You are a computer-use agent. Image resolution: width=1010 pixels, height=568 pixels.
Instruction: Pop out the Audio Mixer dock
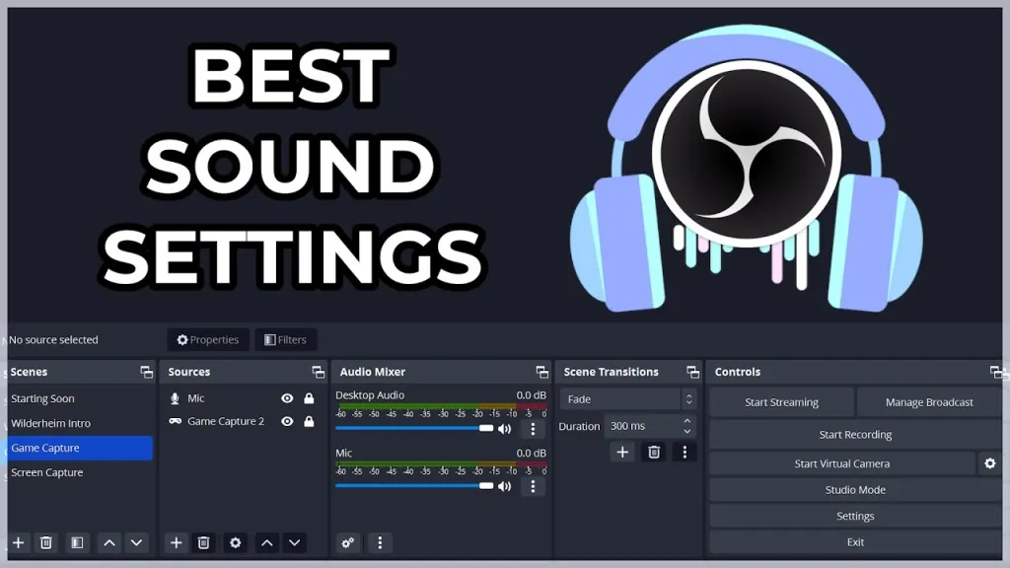coord(541,372)
